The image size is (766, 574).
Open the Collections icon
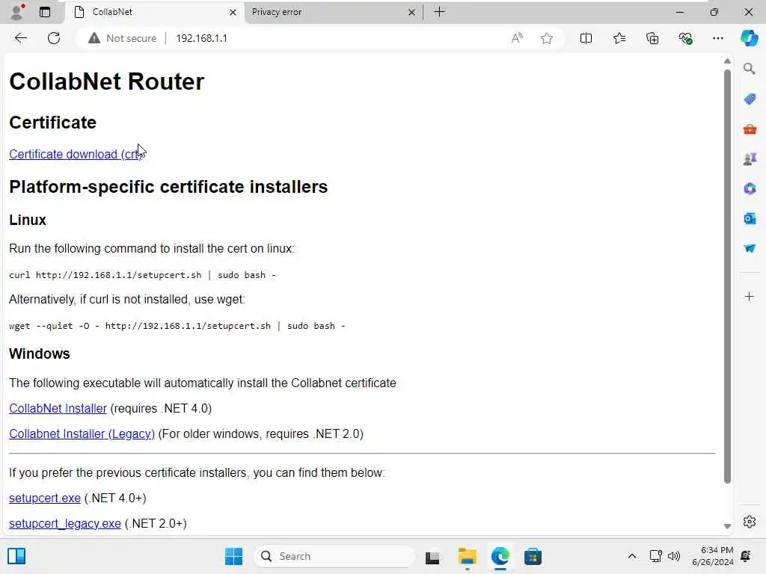point(652,38)
